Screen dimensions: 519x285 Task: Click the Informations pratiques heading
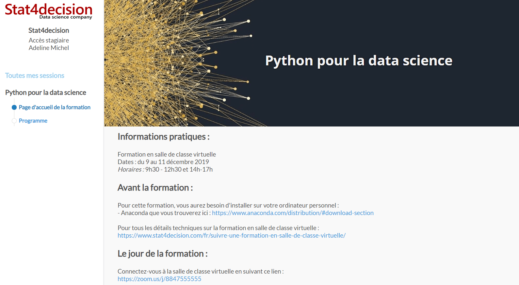(x=163, y=137)
